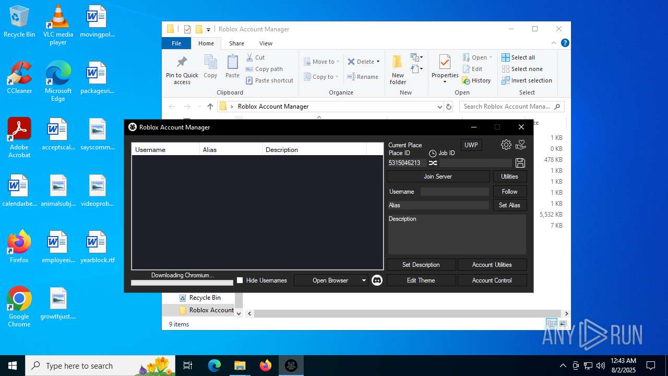Open Account Utilities
668x376 pixels.
(x=492, y=265)
